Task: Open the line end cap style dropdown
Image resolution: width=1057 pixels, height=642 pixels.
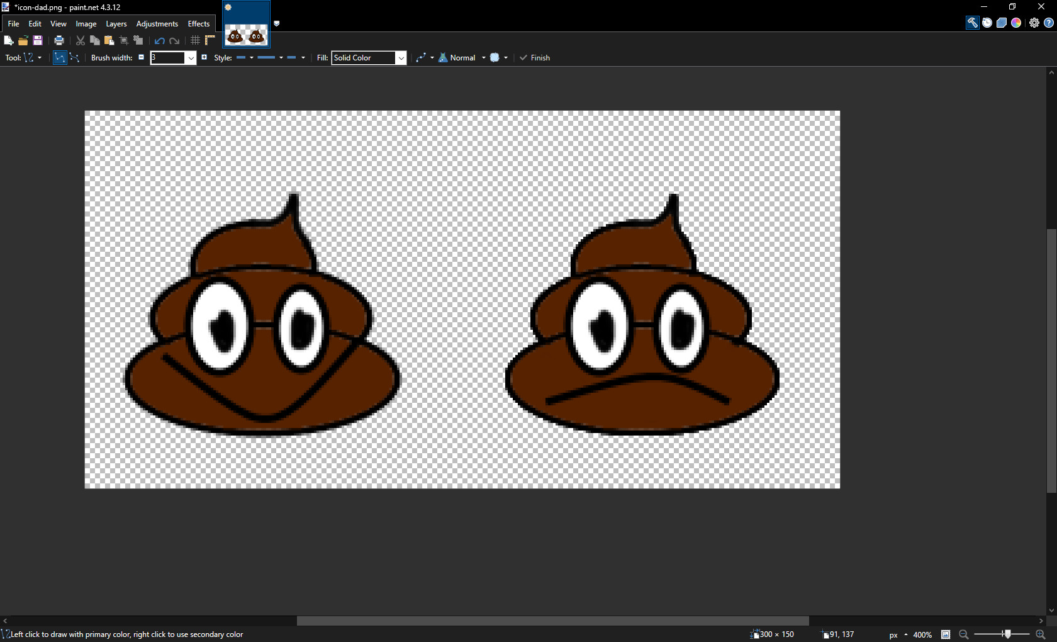Action: pos(296,57)
